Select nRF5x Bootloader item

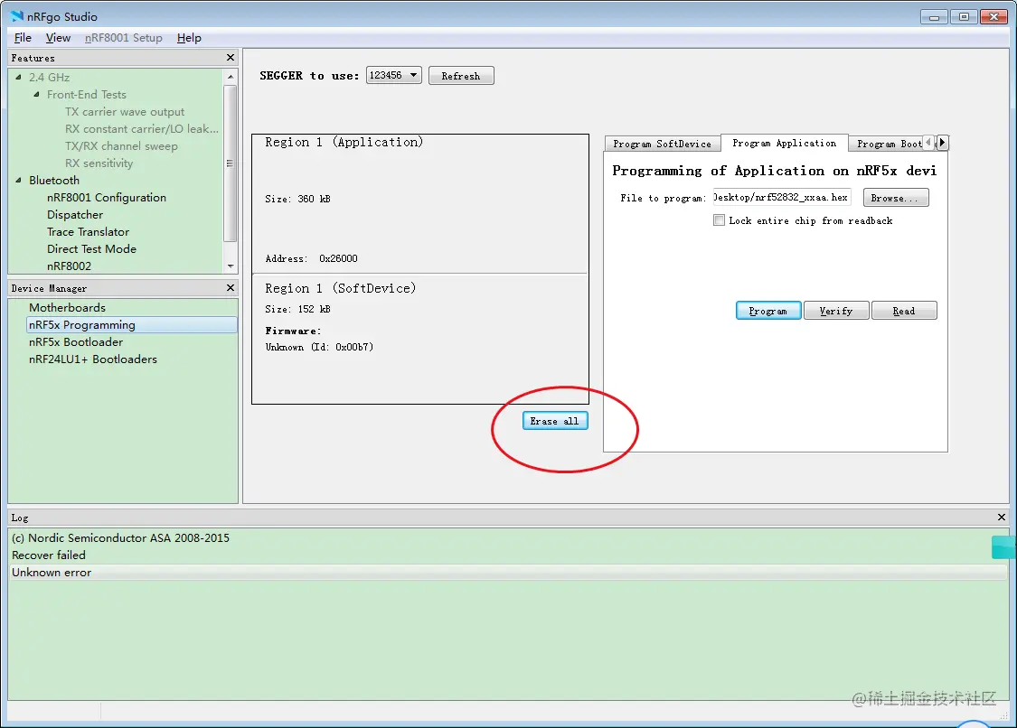[76, 341]
